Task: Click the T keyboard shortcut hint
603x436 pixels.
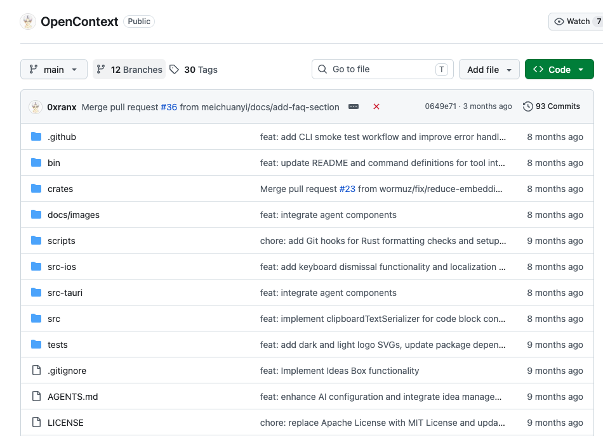Action: click(x=442, y=70)
